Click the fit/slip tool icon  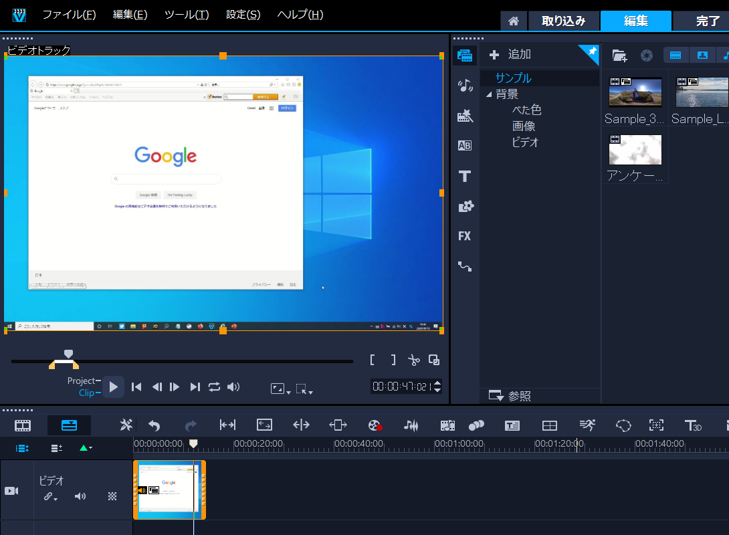click(227, 425)
